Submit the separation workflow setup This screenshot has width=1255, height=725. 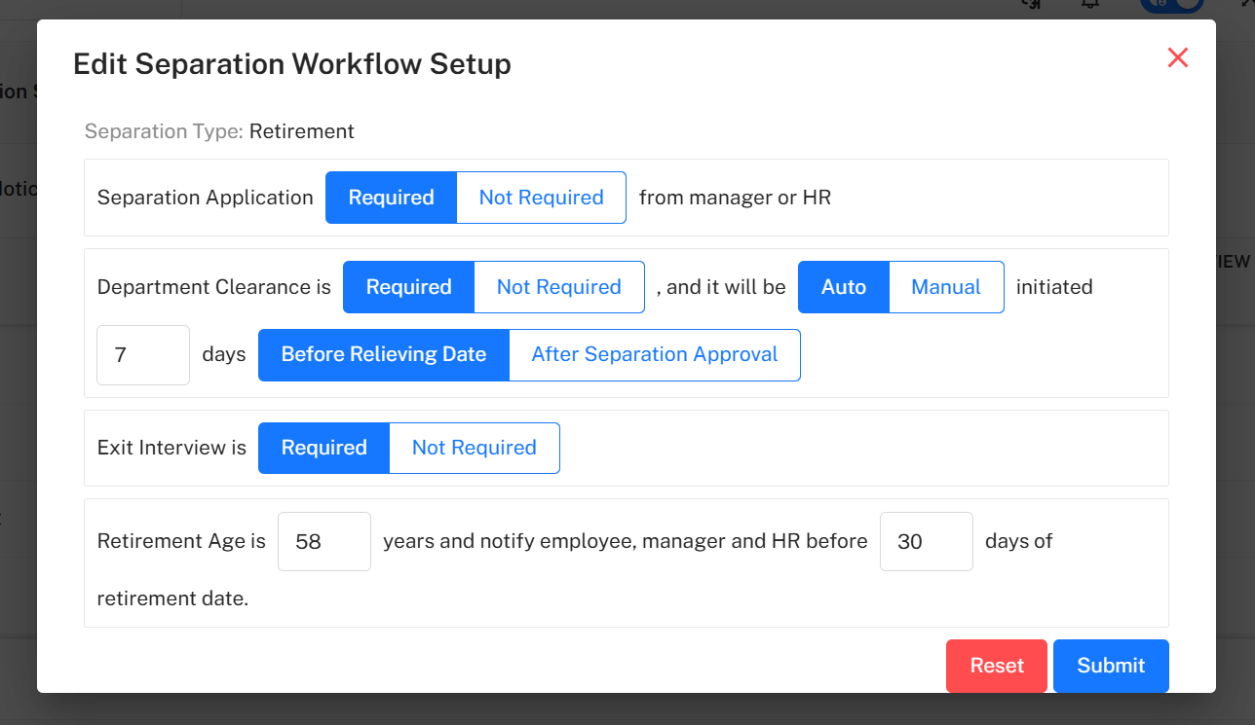(x=1110, y=666)
